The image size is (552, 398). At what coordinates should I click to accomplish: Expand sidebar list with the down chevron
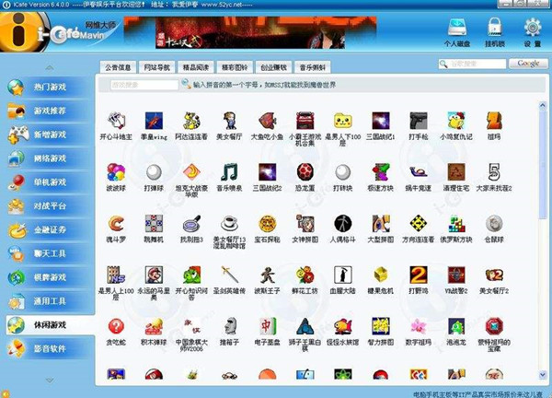[50, 380]
